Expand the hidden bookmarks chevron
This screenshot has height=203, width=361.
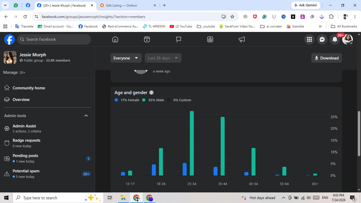coord(320,26)
